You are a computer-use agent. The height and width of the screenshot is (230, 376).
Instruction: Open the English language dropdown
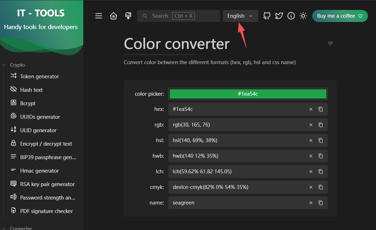click(240, 16)
